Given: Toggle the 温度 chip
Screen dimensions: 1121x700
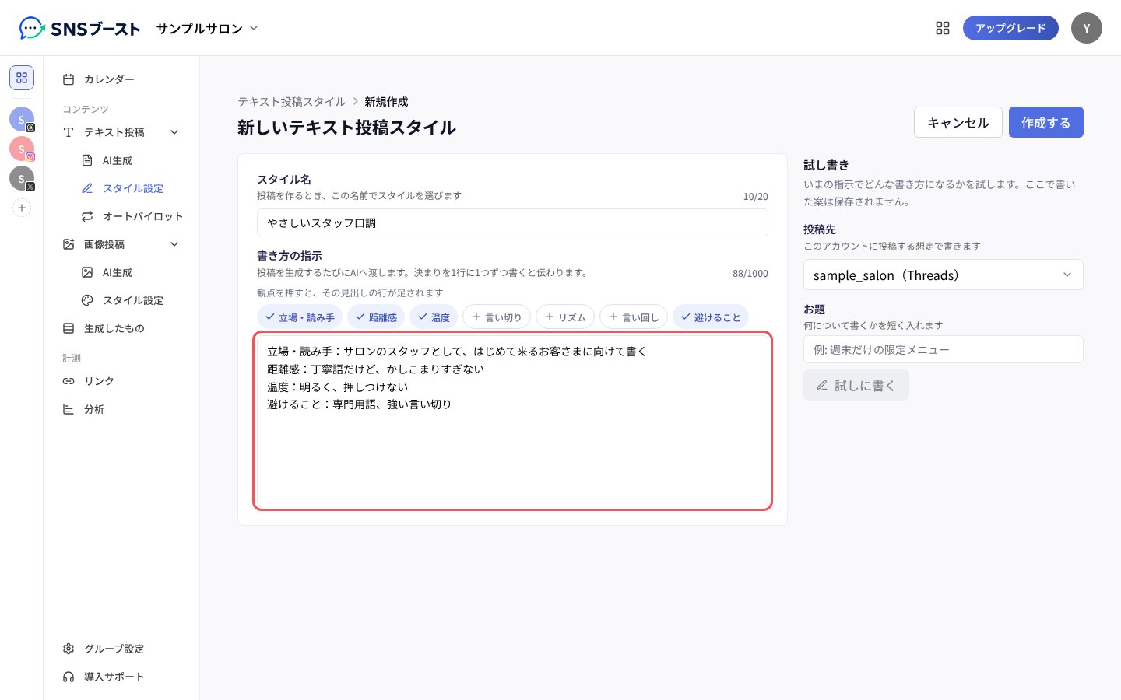Looking at the screenshot, I should click(434, 317).
